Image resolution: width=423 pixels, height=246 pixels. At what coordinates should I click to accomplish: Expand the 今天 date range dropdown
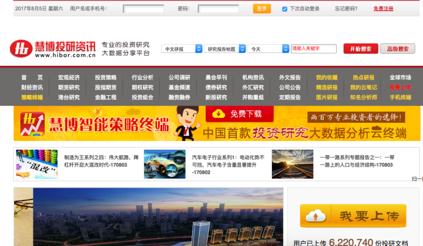point(268,49)
